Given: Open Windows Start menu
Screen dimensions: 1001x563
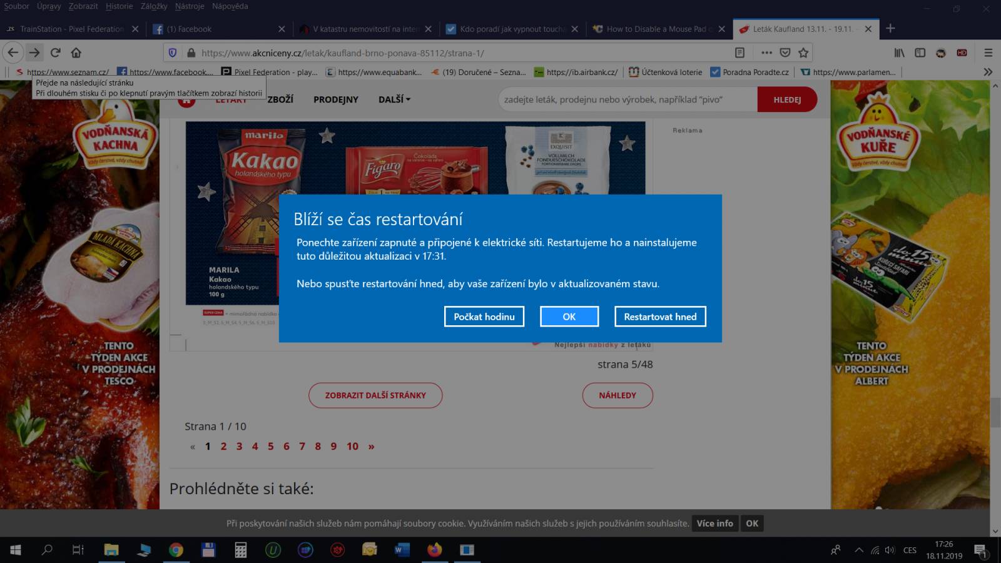Looking at the screenshot, I should tap(15, 550).
